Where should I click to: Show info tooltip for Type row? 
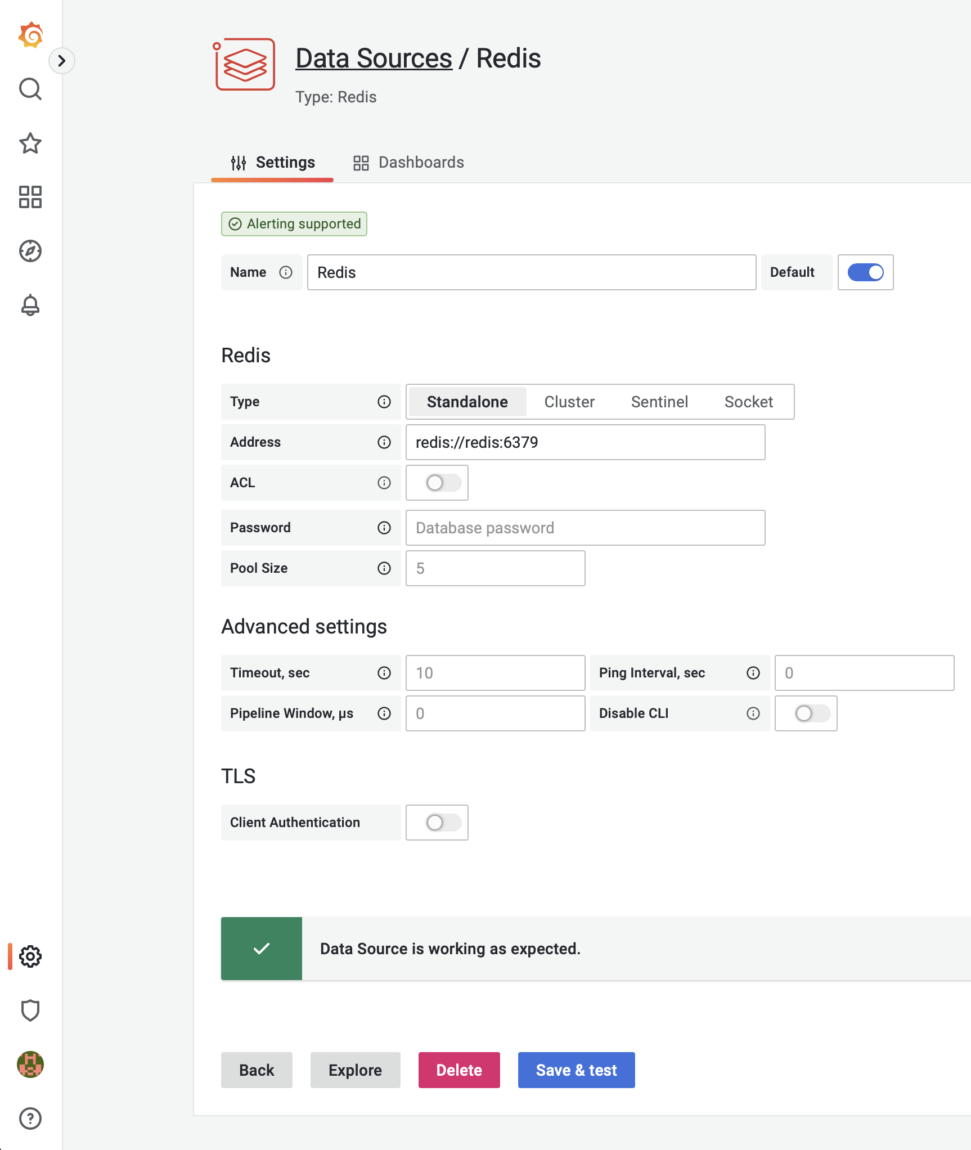(384, 402)
